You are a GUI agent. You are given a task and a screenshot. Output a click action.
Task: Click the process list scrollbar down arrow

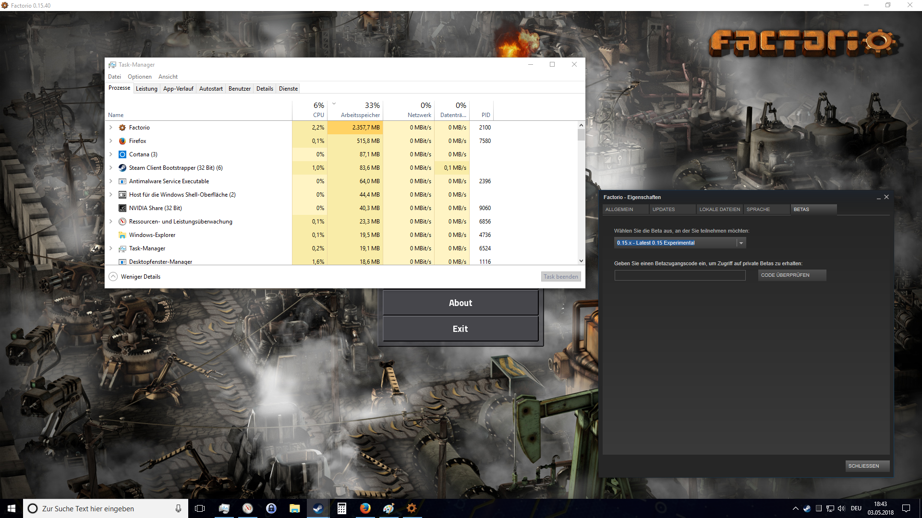581,261
